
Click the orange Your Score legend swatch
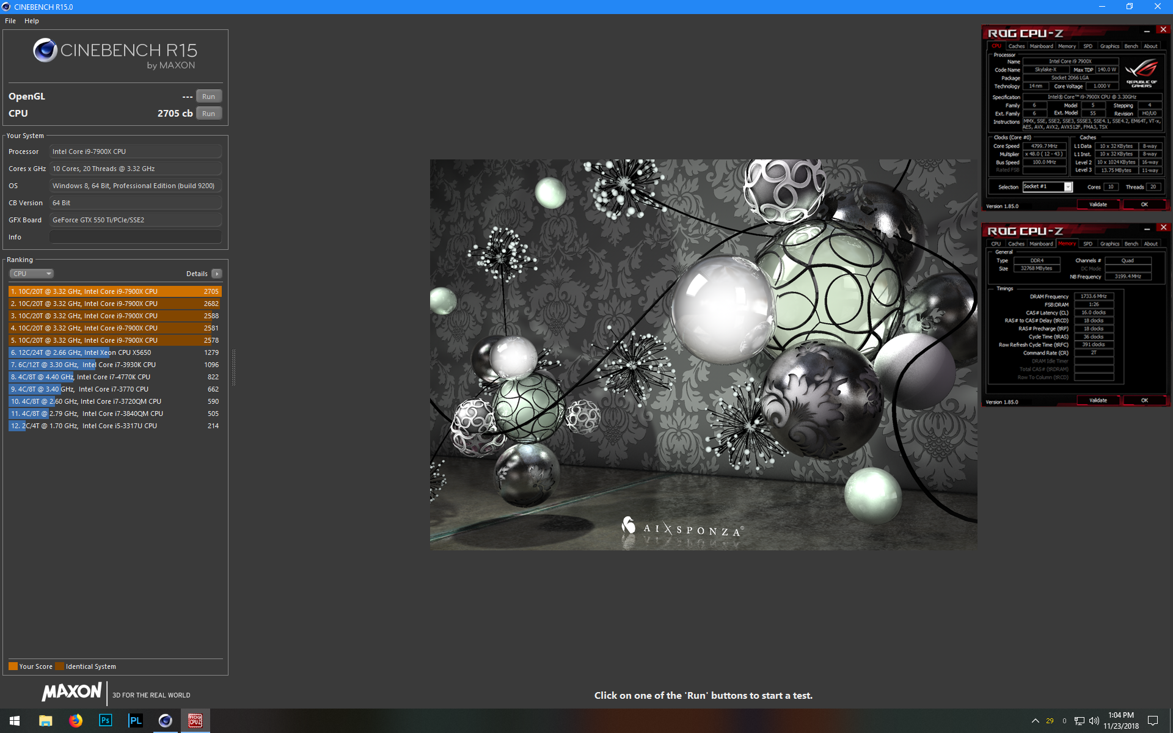point(13,666)
